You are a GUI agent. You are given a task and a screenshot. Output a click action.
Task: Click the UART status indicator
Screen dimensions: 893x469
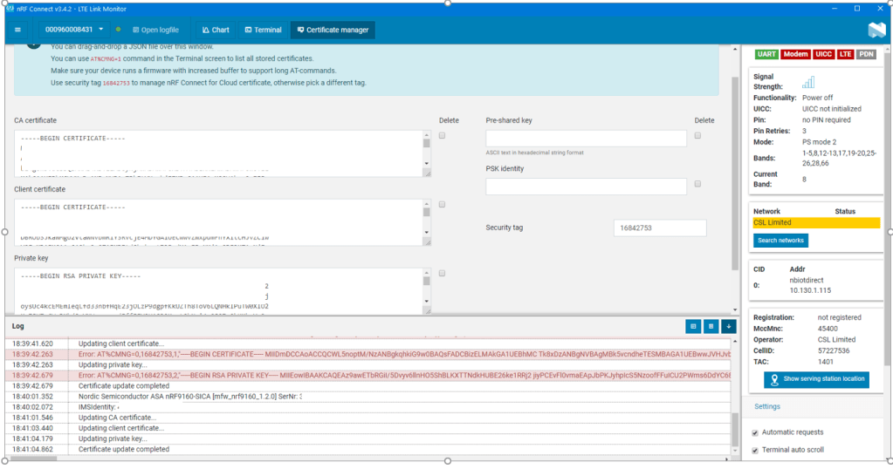766,54
